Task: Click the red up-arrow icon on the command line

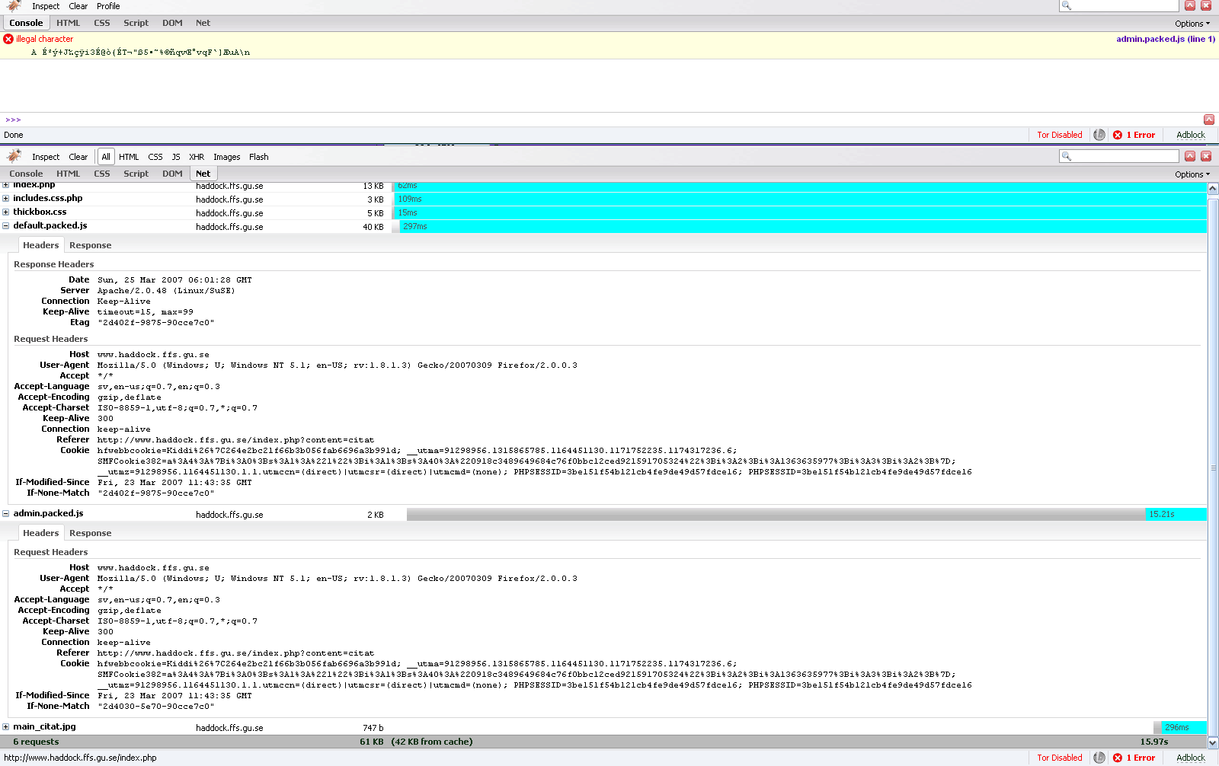Action: tap(1208, 120)
